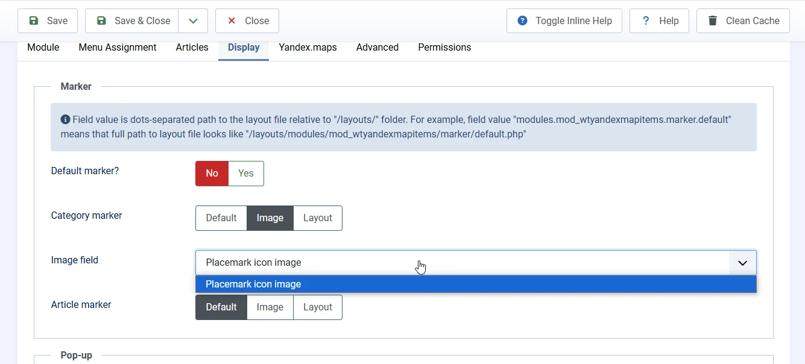The image size is (805, 364).
Task: Click the info icon in the help note
Action: [x=66, y=119]
